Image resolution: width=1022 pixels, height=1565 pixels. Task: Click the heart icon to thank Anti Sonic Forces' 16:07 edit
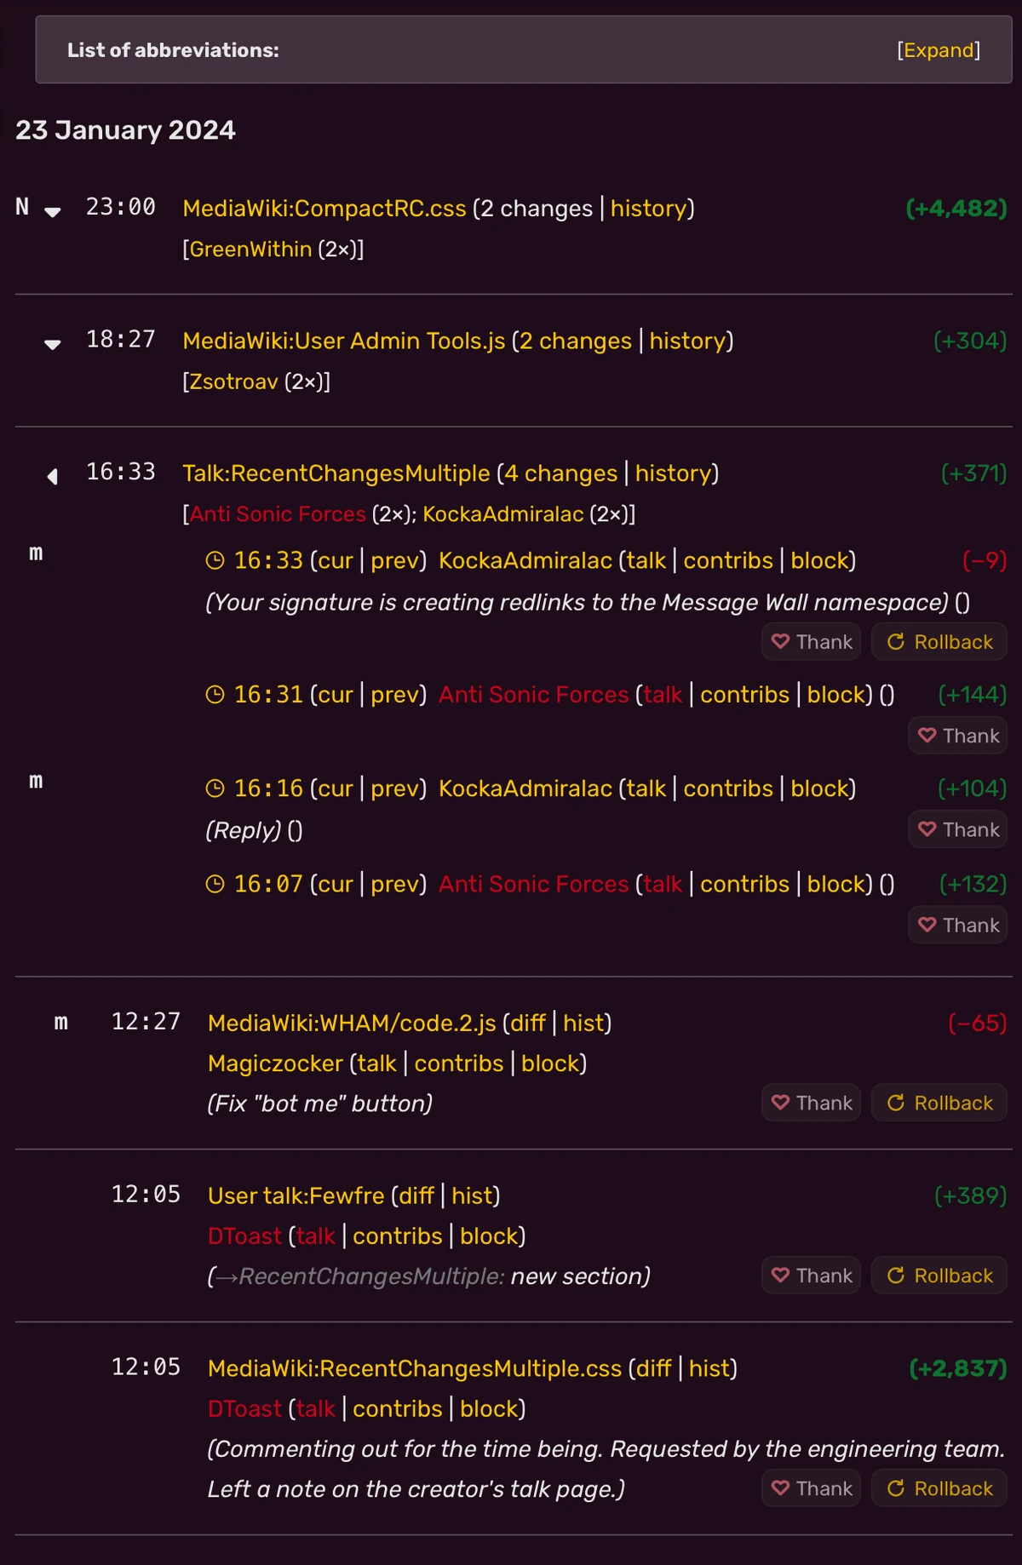927,925
